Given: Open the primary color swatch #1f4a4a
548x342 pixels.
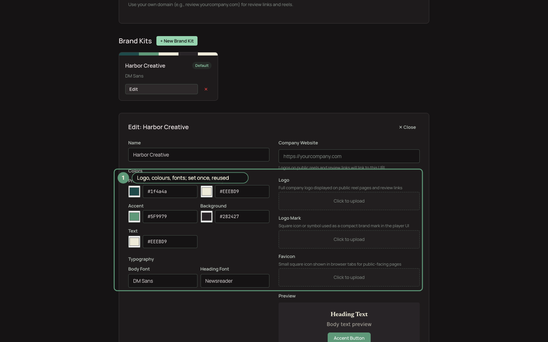Looking at the screenshot, I should tap(134, 192).
